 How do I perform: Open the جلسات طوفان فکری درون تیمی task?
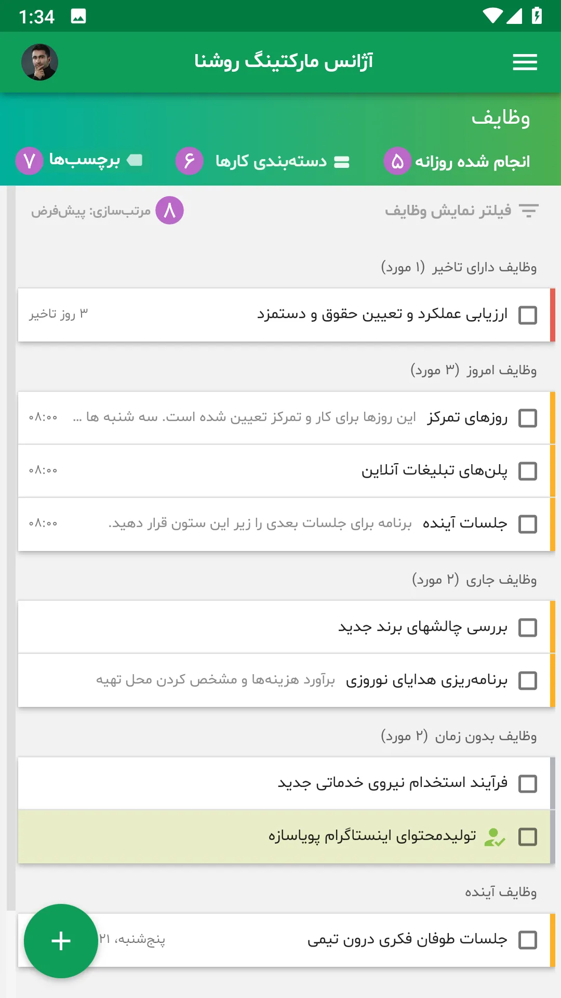(x=284, y=940)
